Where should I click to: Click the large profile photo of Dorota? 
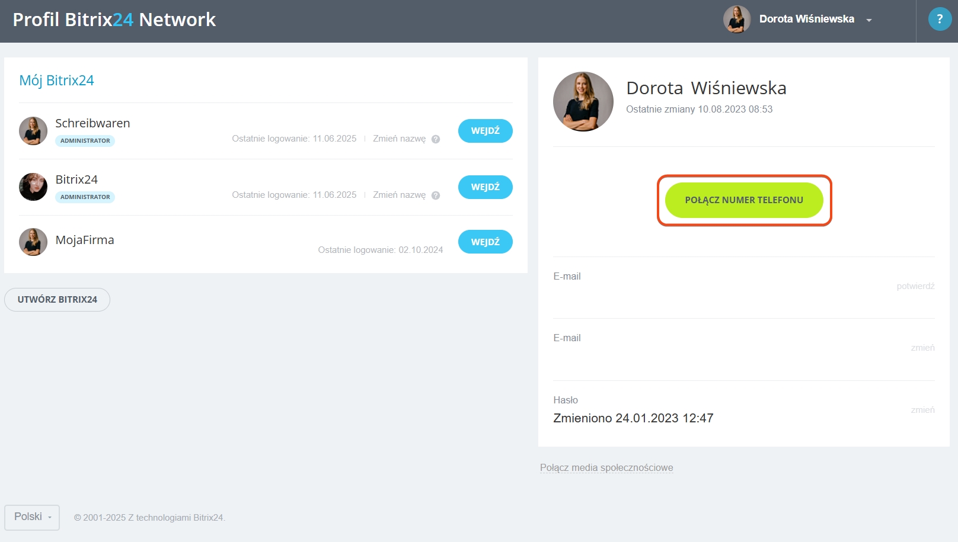583,101
